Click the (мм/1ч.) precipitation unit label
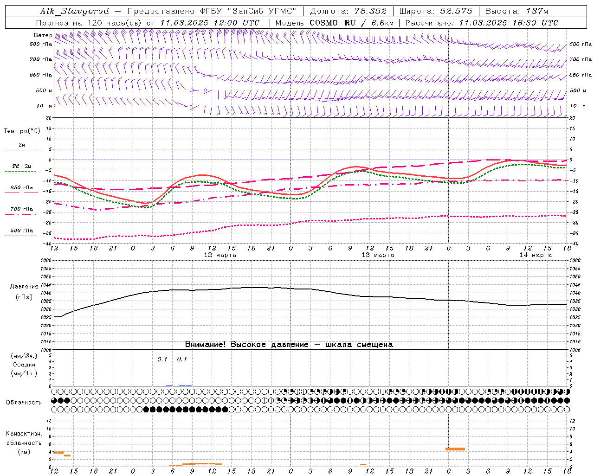 [24, 373]
